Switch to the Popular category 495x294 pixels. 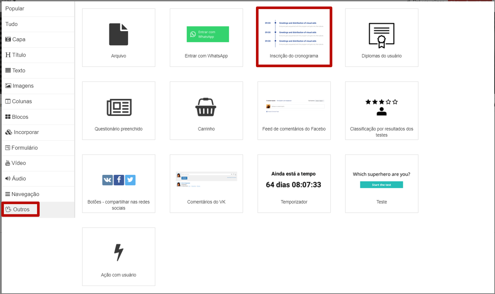point(15,9)
